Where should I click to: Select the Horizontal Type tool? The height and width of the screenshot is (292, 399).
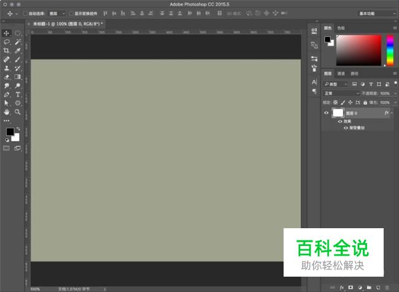pos(18,95)
